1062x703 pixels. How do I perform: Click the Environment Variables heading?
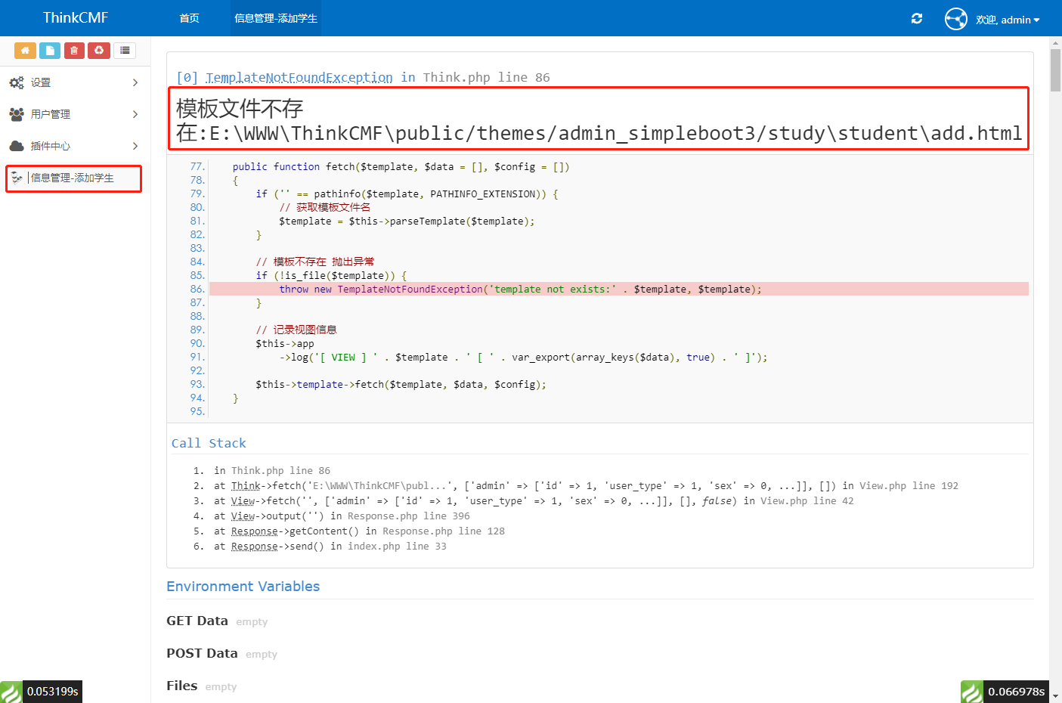[x=243, y=587]
